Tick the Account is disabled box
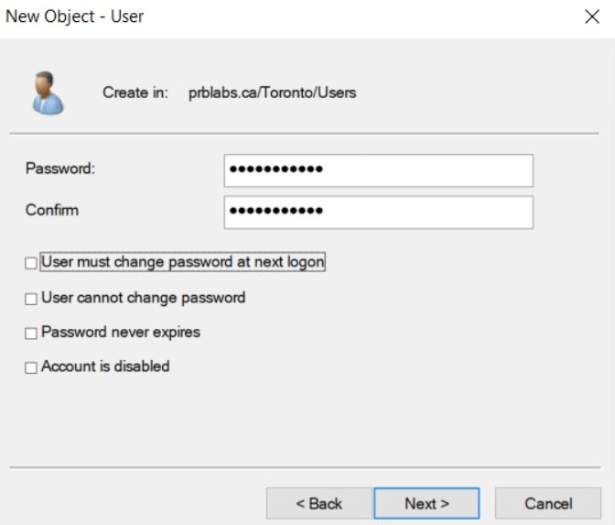This screenshot has height=525, width=615. (x=32, y=367)
